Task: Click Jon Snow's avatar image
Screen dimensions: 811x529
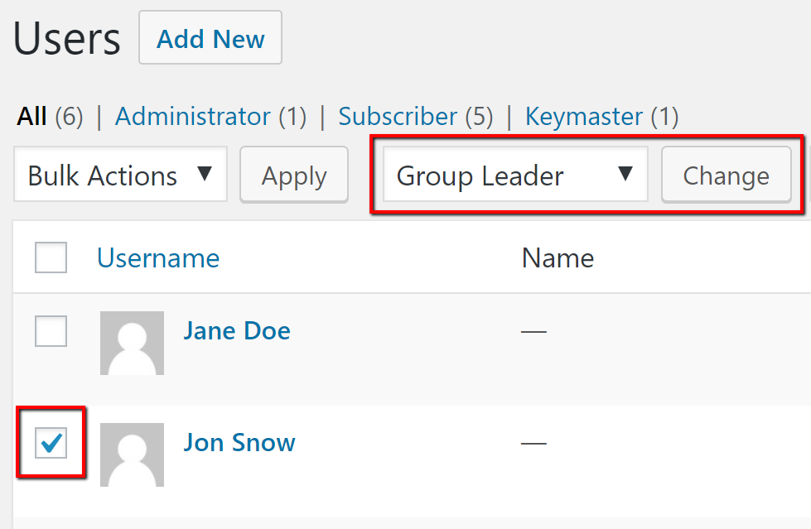Action: [132, 454]
